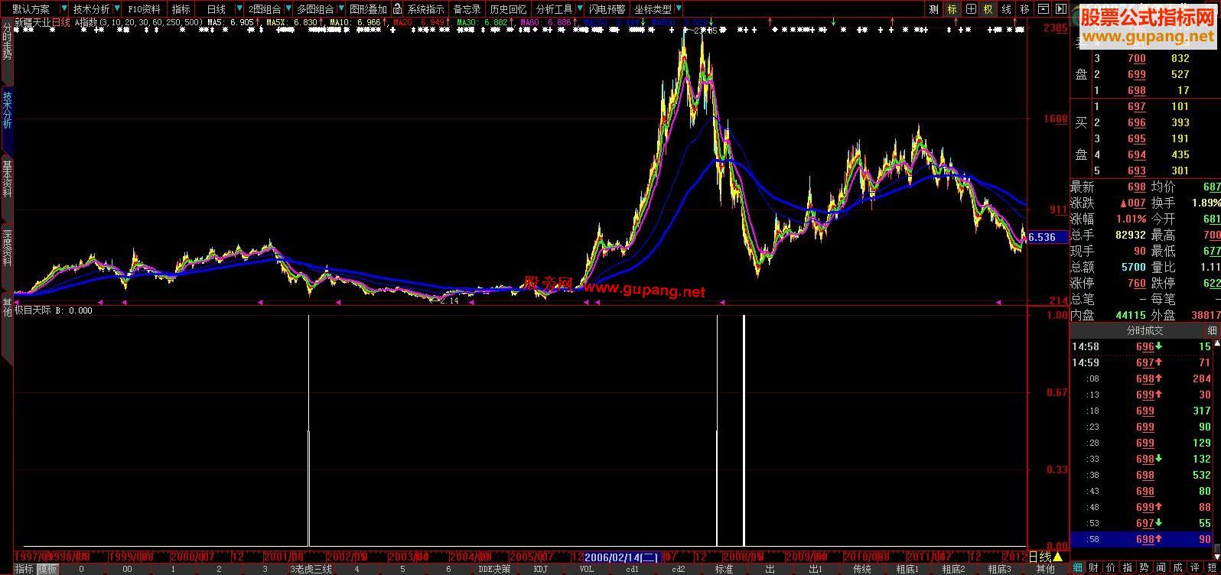The height and width of the screenshot is (575, 1221).
Task: Click the 细 detail tab at bottom right
Action: 1078,568
